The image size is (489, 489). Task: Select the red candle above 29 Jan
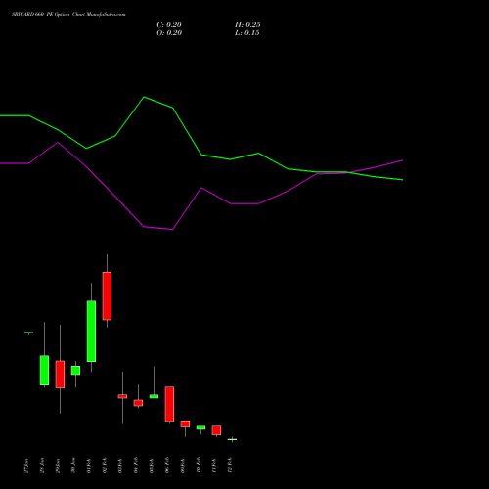point(60,375)
